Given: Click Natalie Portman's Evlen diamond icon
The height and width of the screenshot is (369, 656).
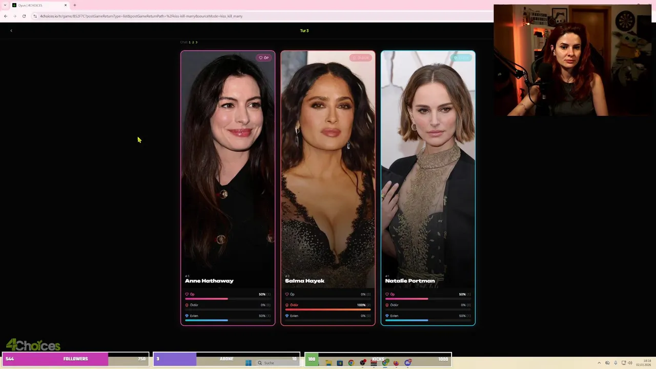Looking at the screenshot, I should tap(387, 316).
